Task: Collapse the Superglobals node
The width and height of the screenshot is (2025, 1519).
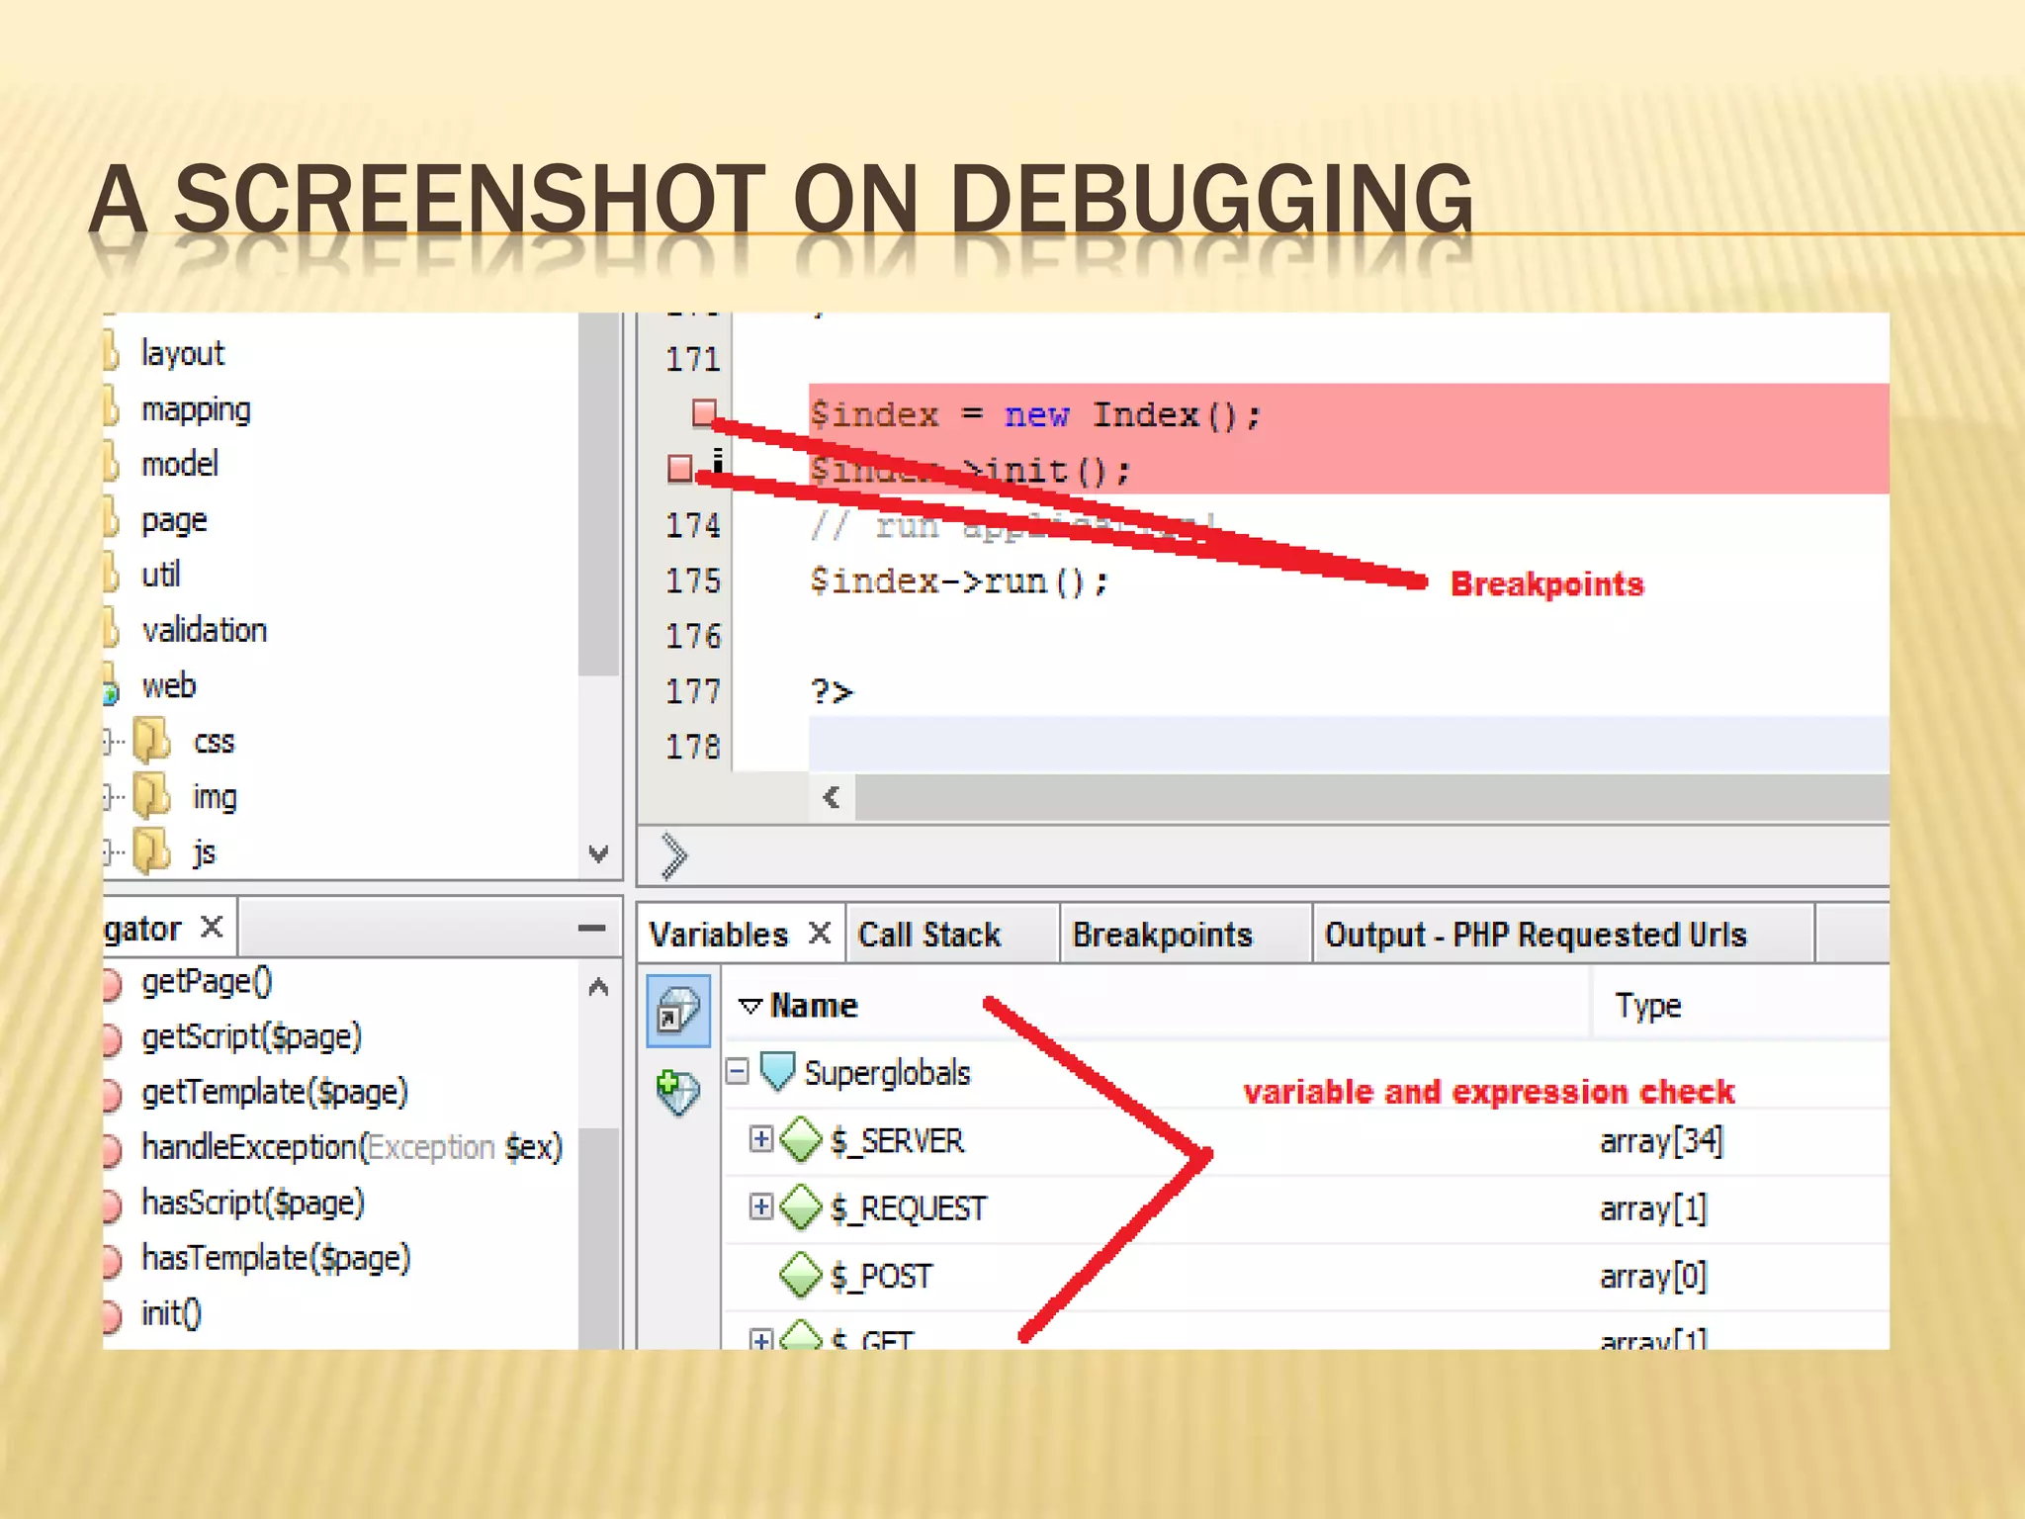Action: point(738,1071)
